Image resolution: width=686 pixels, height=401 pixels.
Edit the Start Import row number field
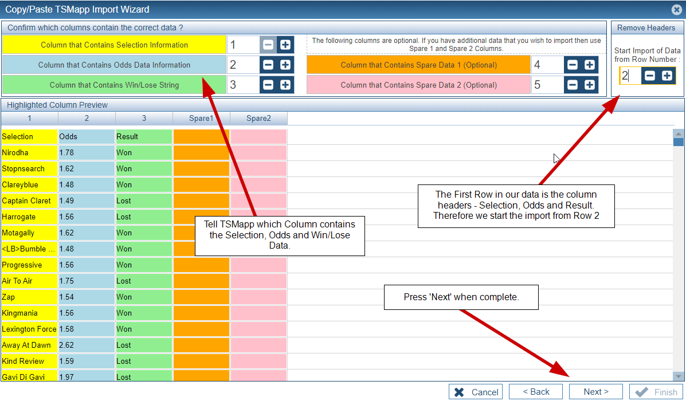(630, 76)
